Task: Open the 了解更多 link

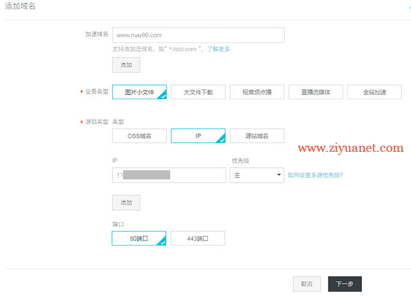Action: (219, 49)
